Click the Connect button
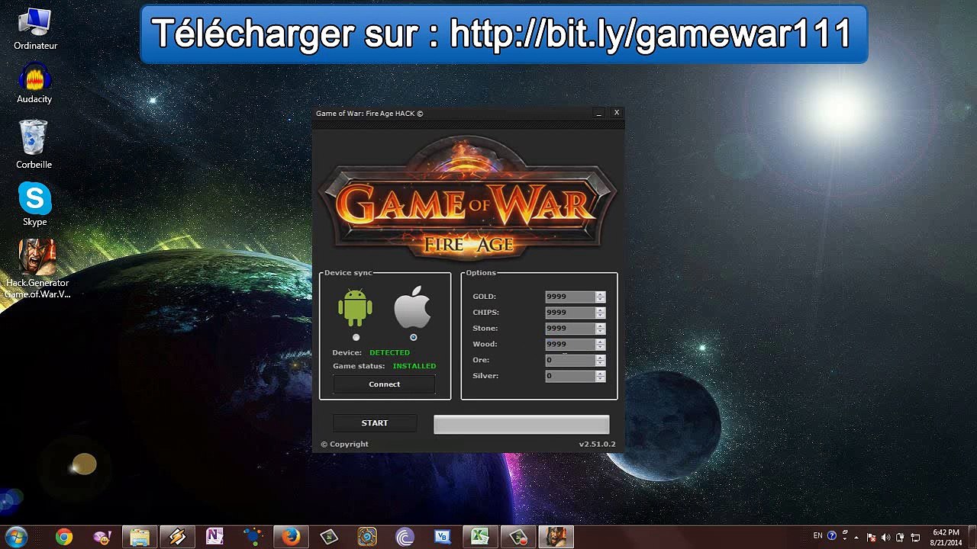977x549 pixels. 385,384
